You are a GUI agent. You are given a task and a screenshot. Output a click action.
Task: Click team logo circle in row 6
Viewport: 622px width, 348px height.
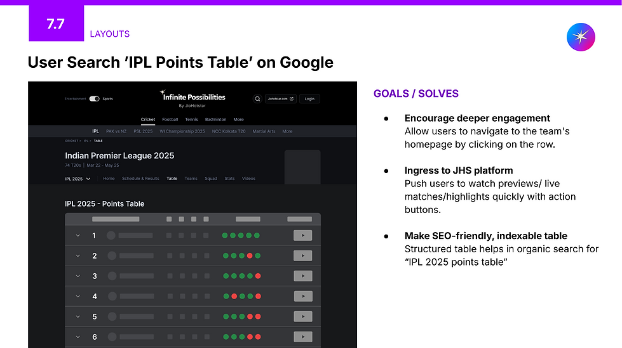pyautogui.click(x=112, y=337)
